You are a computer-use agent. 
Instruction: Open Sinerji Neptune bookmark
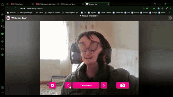[x=71, y=13]
